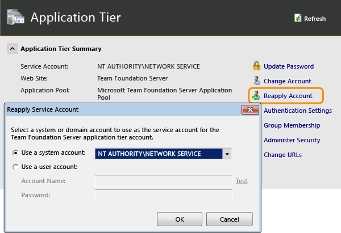
Task: Click the dialog instruction text about service account
Action: coord(115,134)
